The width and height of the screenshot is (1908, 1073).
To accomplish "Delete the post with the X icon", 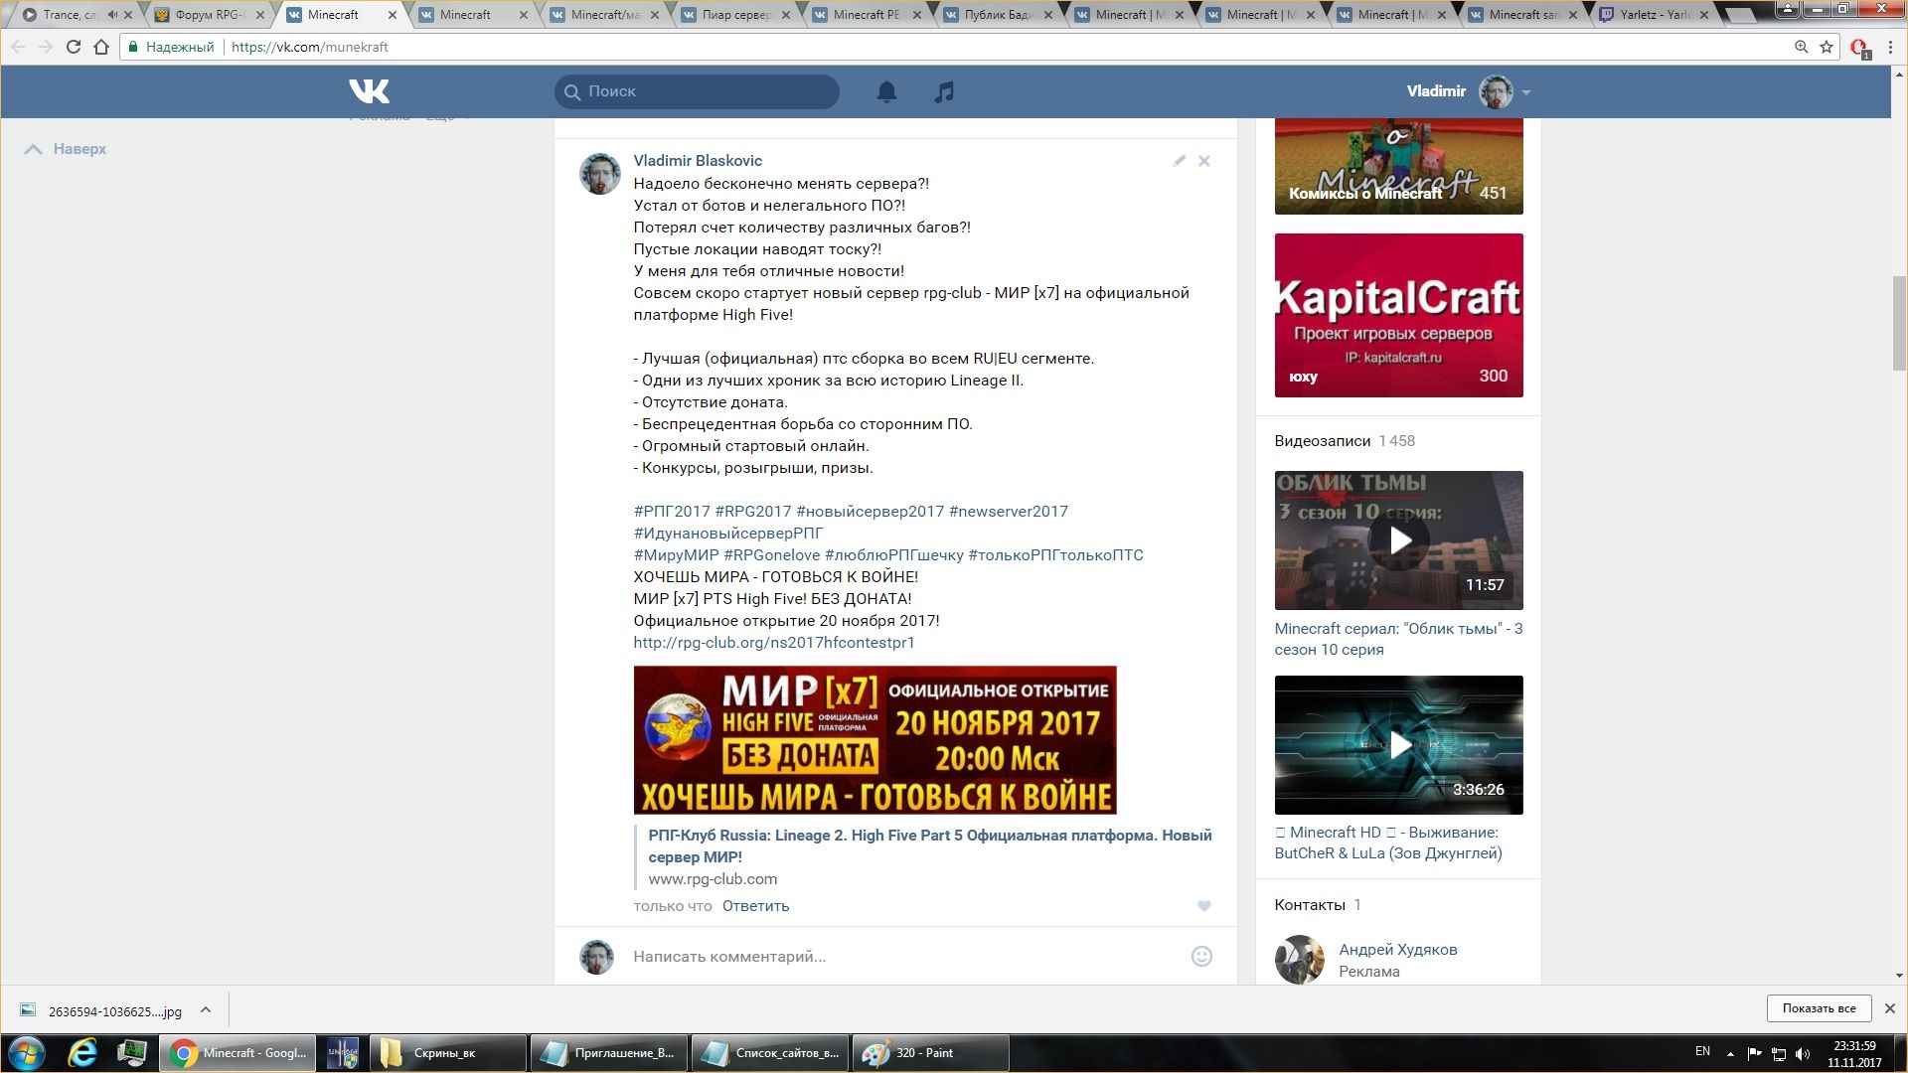I will (x=1203, y=161).
